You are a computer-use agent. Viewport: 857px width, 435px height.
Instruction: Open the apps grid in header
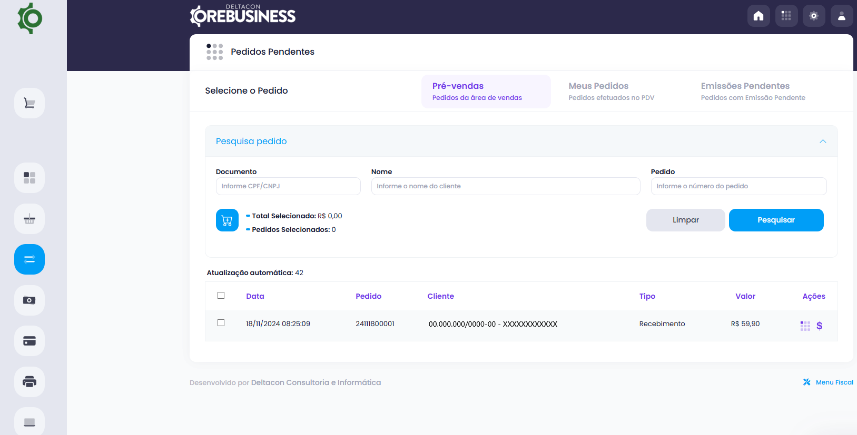point(786,16)
